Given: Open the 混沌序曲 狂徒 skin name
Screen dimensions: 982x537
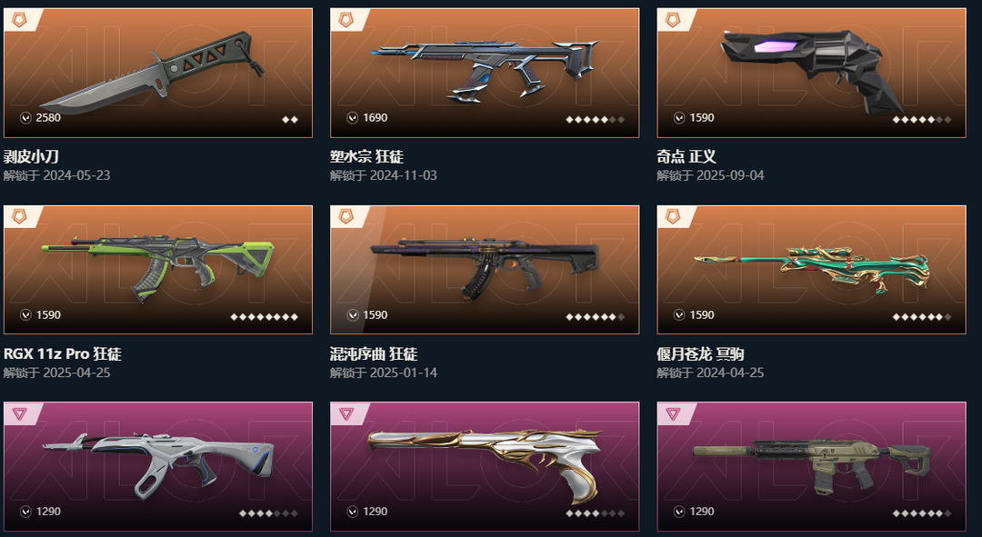Looking at the screenshot, I should coord(374,353).
